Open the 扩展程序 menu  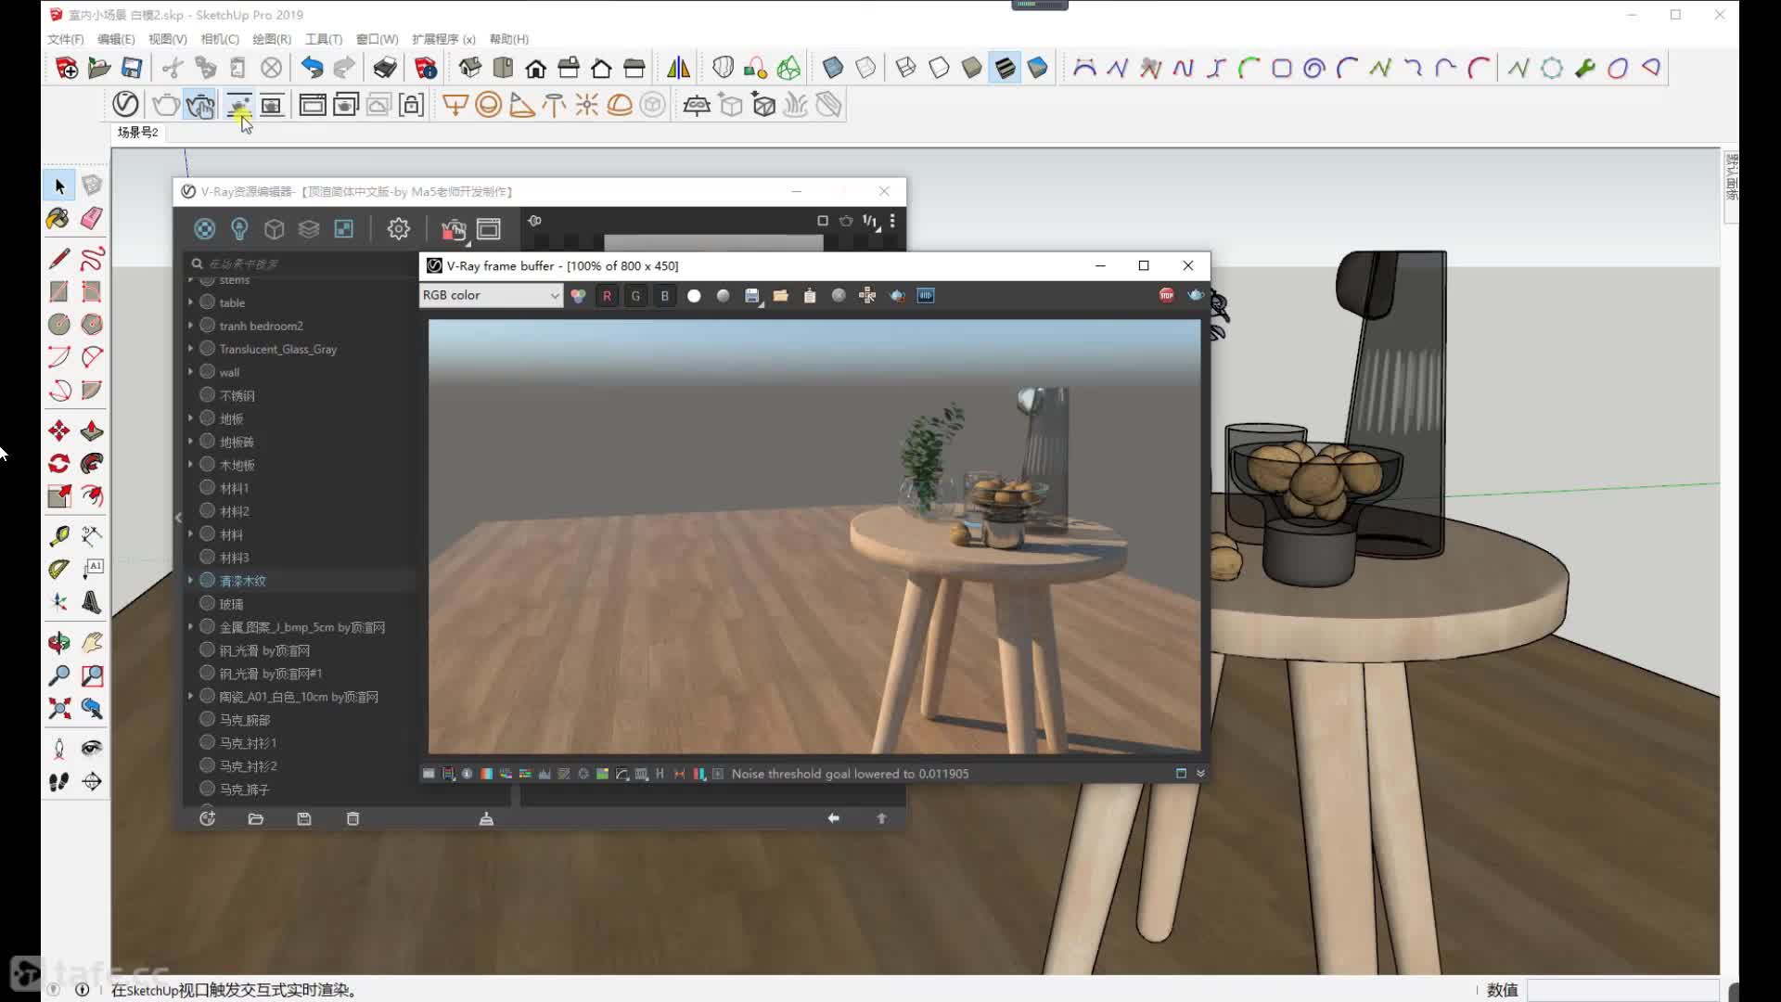443,39
